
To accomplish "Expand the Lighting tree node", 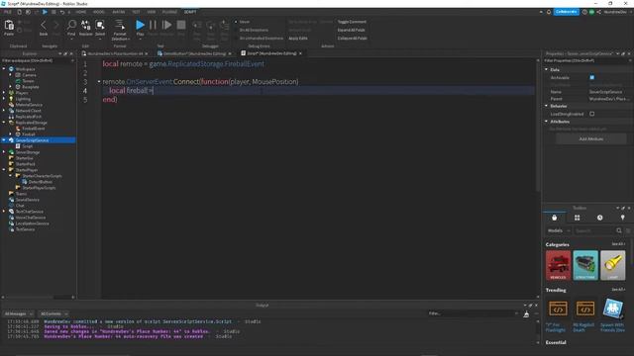I will tap(4, 99).
